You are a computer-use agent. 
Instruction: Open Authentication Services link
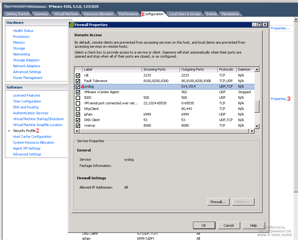31,113
